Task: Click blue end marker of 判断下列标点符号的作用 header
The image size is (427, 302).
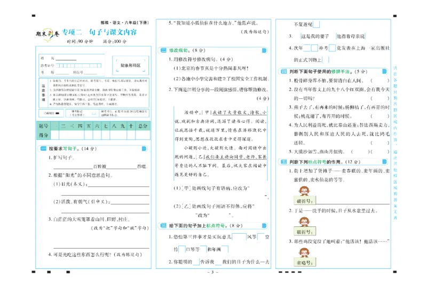Action: (x=384, y=162)
